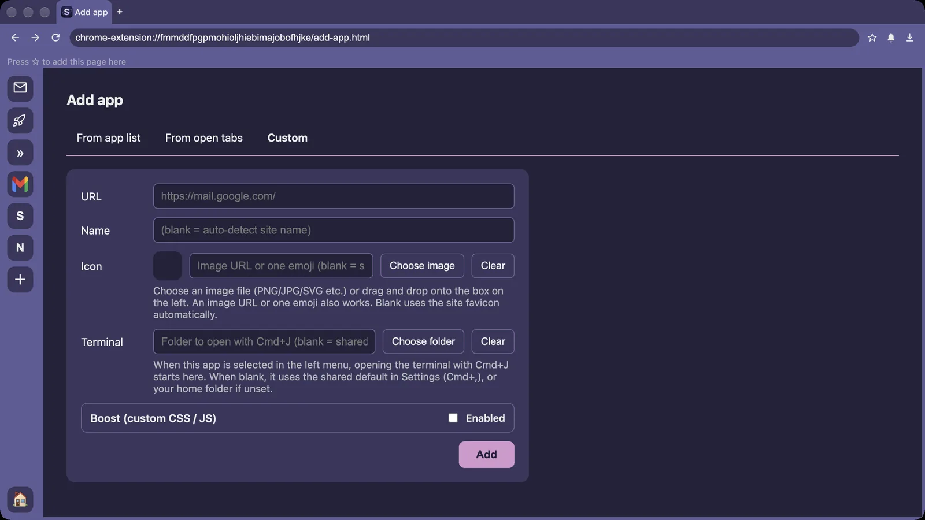Focus the Name input field

[x=334, y=230]
